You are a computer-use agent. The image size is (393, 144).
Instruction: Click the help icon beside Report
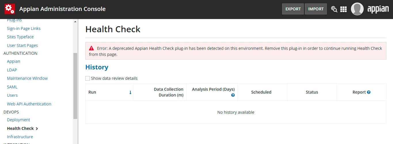click(x=369, y=92)
